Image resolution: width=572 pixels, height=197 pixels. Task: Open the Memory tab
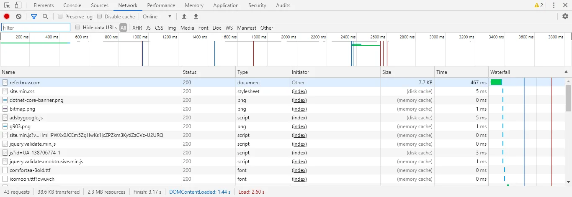coord(194,5)
